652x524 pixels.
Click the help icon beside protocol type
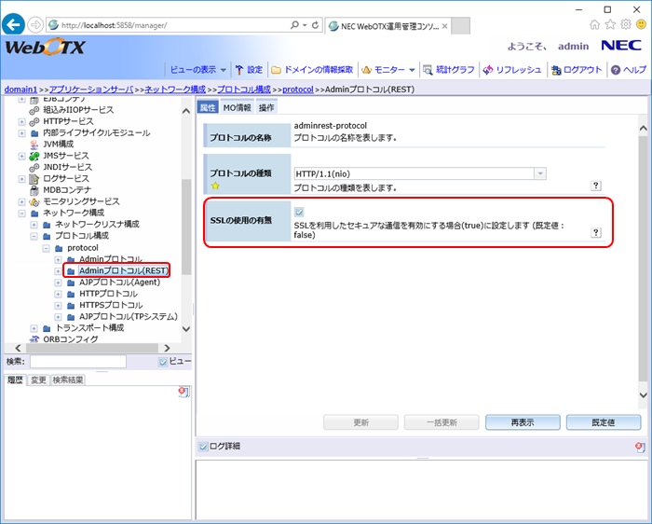click(x=596, y=186)
